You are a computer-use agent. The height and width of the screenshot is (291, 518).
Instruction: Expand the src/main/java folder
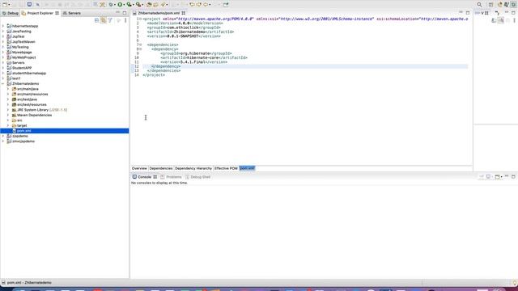pyautogui.click(x=8, y=89)
